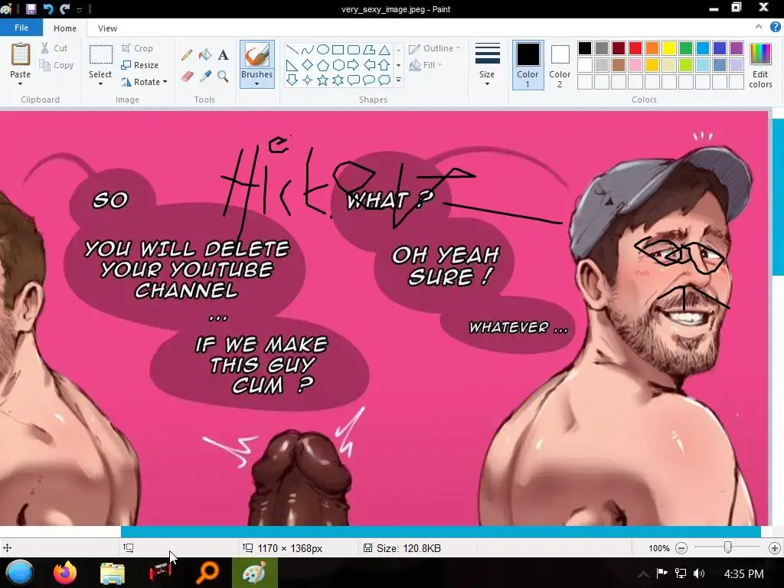The height and width of the screenshot is (588, 784).
Task: Select the Pencil tool
Action: (187, 54)
